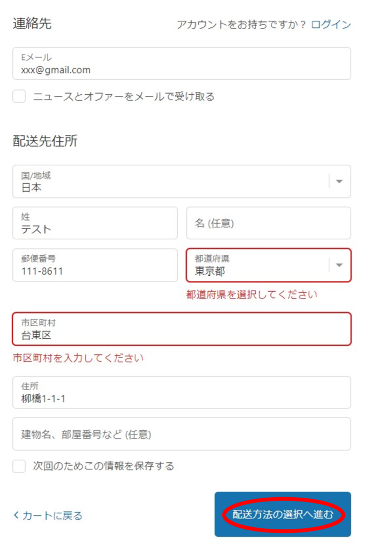Click the 都道府県を選択してください error message
The image size is (378, 548).
coord(252,295)
